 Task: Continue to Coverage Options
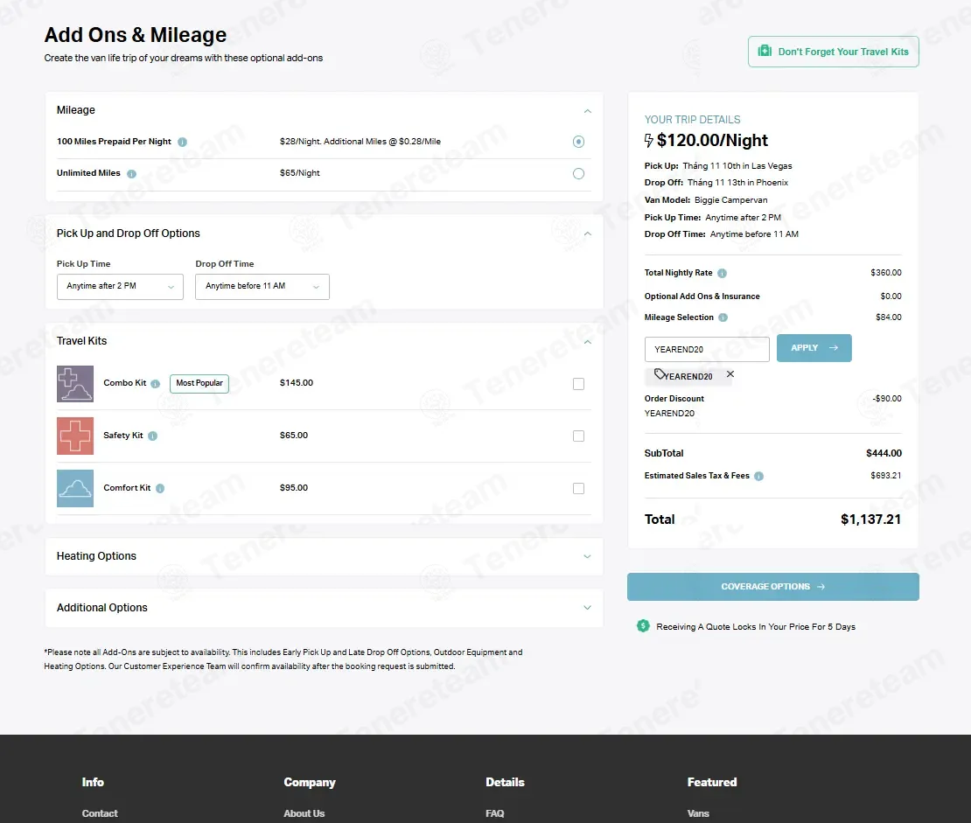[772, 587]
